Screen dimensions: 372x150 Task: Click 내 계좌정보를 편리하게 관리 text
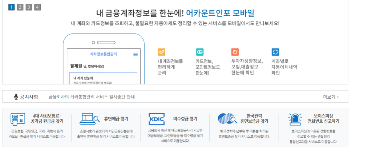[170, 67]
